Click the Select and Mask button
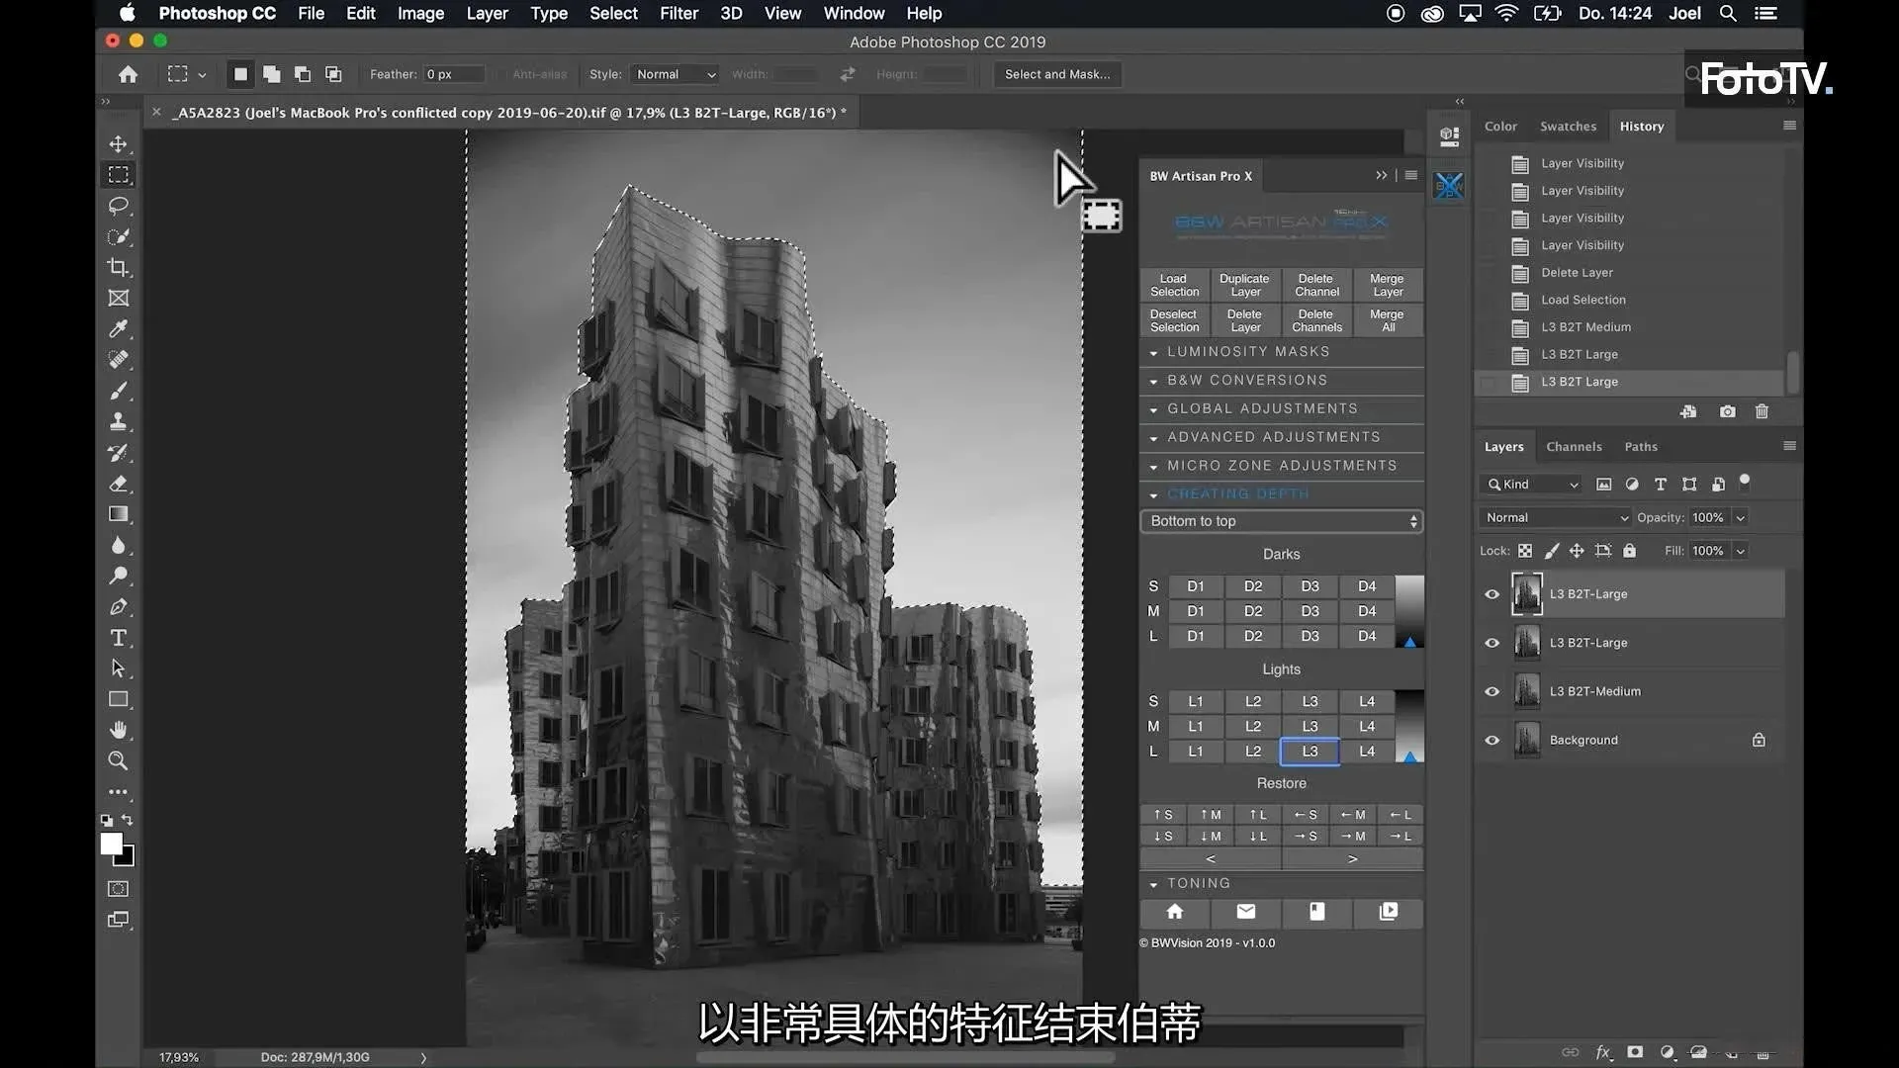 click(1056, 74)
